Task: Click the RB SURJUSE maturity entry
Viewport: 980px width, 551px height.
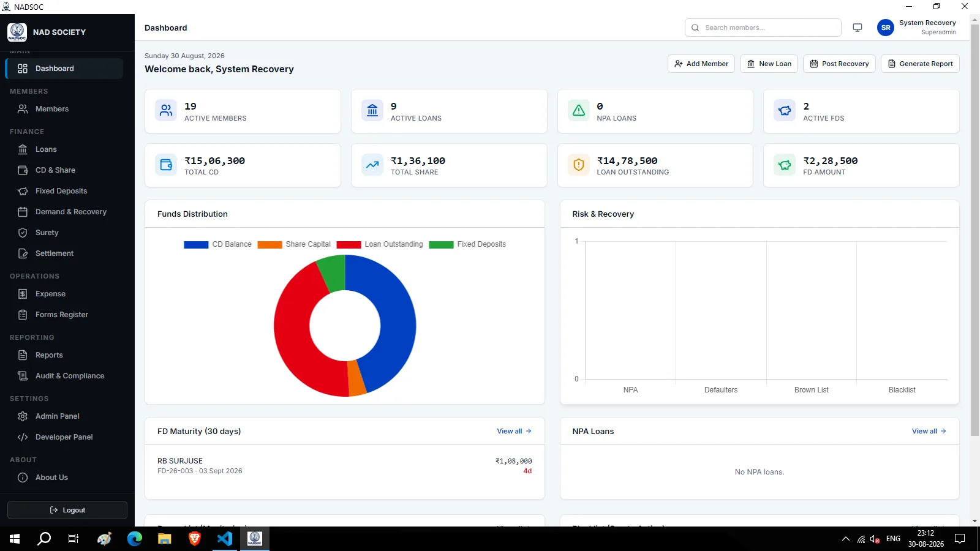Action: click(344, 466)
